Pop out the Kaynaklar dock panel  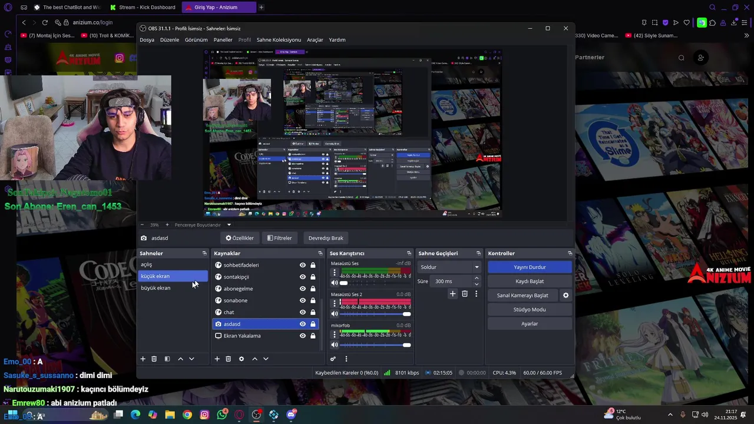320,253
